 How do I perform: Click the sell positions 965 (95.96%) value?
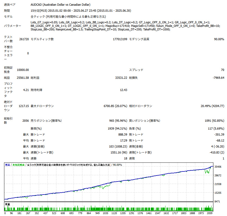coord(118,121)
